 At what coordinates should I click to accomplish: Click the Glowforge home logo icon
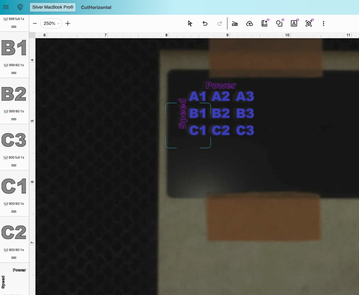20,7
